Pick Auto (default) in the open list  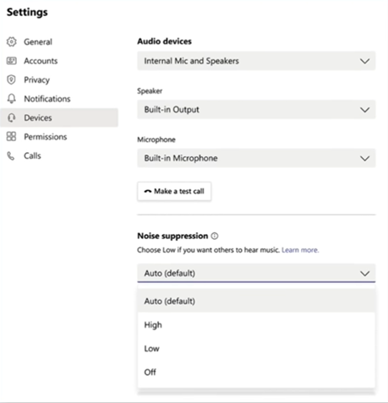pos(256,301)
